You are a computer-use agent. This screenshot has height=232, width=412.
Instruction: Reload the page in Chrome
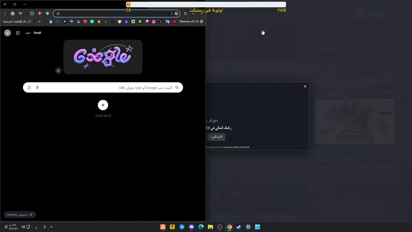pos(185,14)
